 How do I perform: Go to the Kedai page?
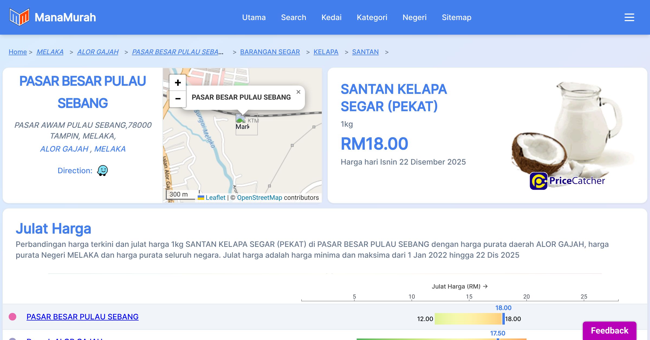(331, 17)
